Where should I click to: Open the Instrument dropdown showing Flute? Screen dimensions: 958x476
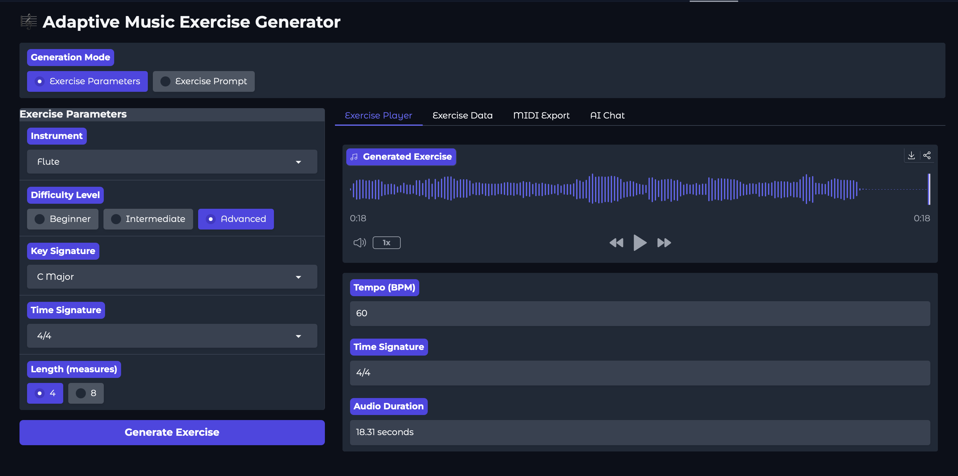tap(172, 161)
